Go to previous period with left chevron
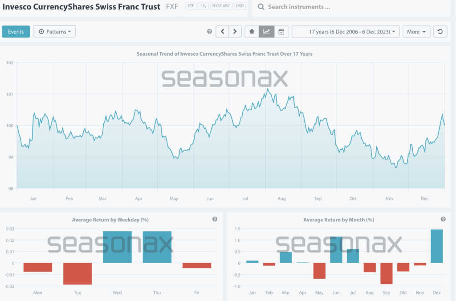The width and height of the screenshot is (456, 301). point(222,32)
